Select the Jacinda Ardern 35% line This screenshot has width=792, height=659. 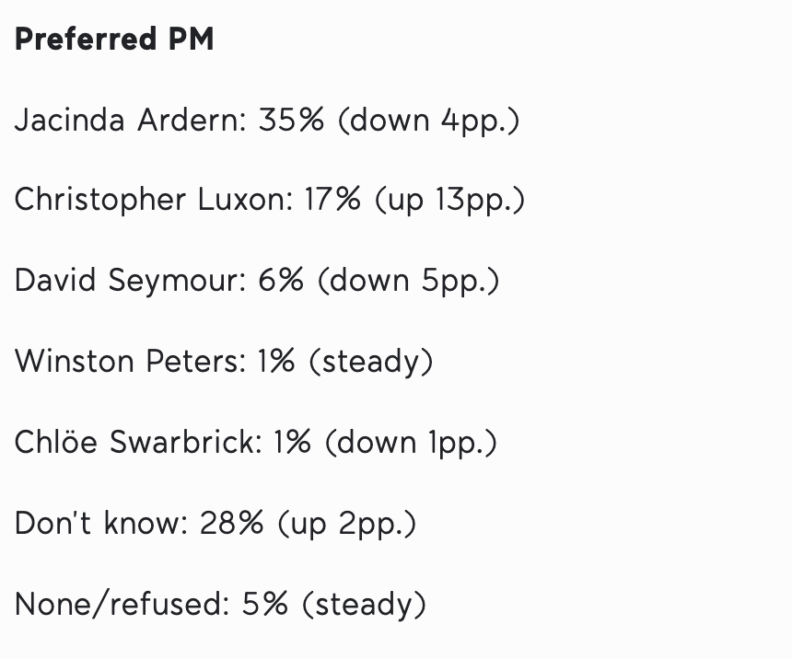(267, 121)
